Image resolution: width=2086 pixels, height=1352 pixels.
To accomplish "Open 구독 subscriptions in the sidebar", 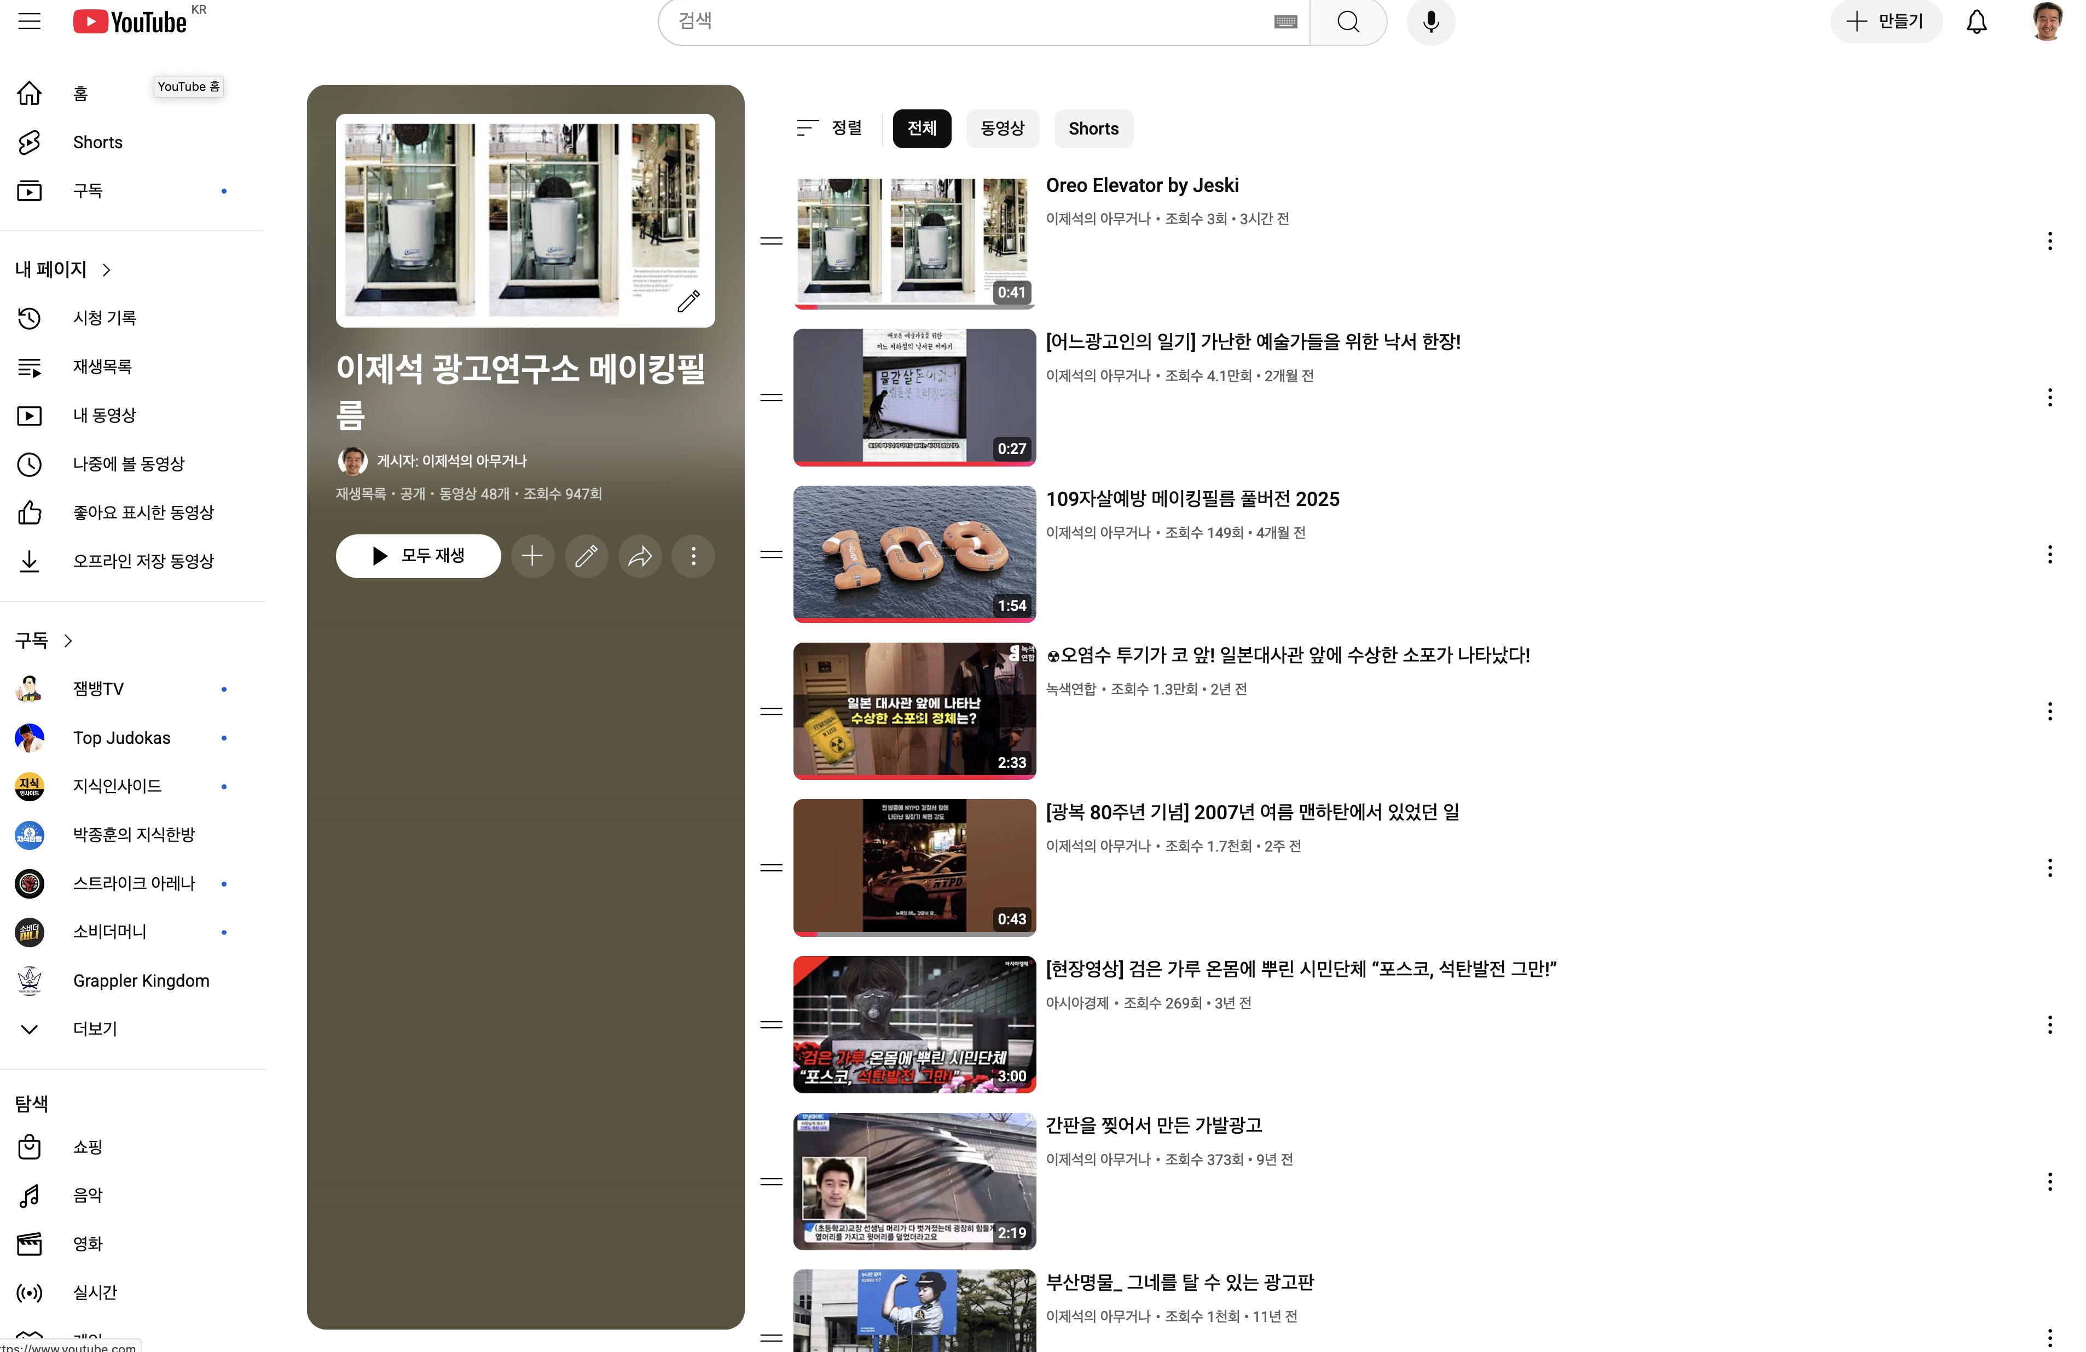I will 131,191.
